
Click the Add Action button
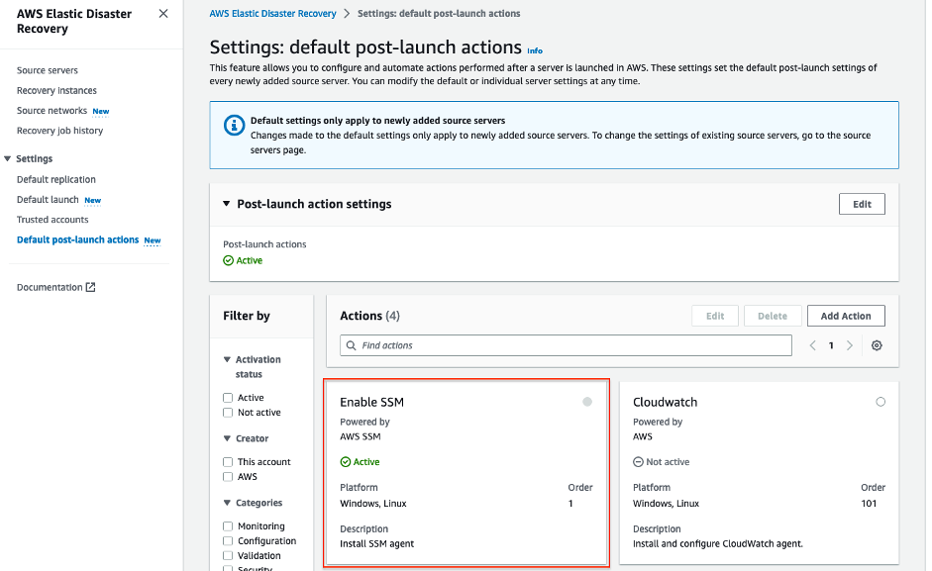(x=845, y=315)
